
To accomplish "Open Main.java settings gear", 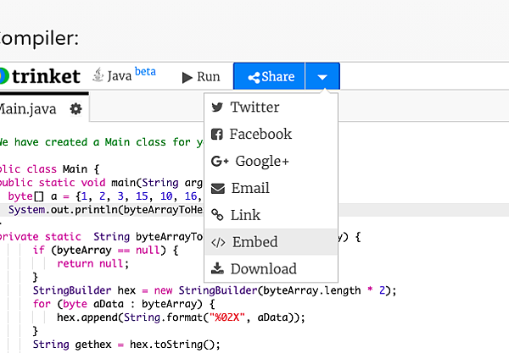I will (x=76, y=109).
